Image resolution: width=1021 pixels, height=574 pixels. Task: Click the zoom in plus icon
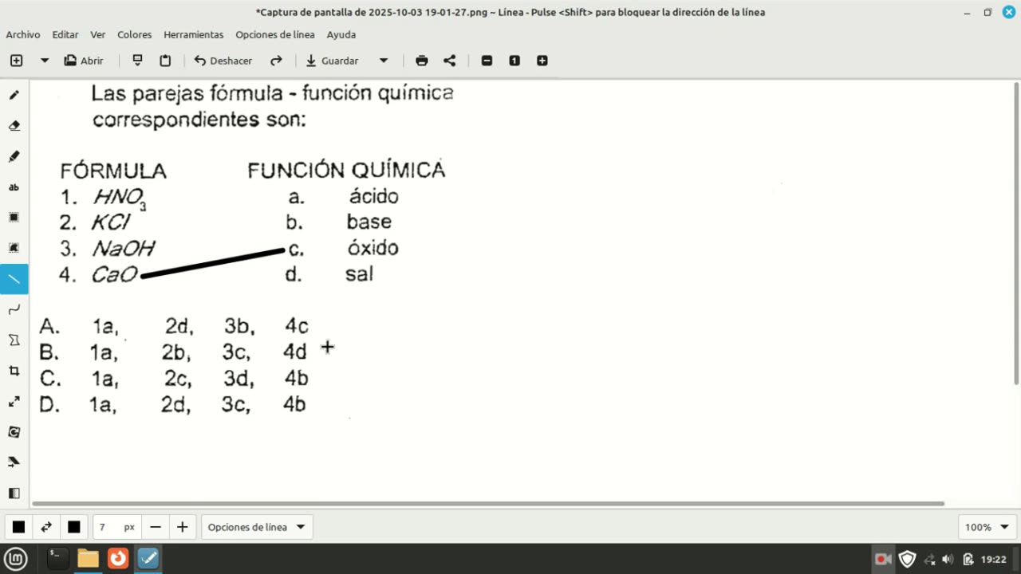[x=542, y=61]
